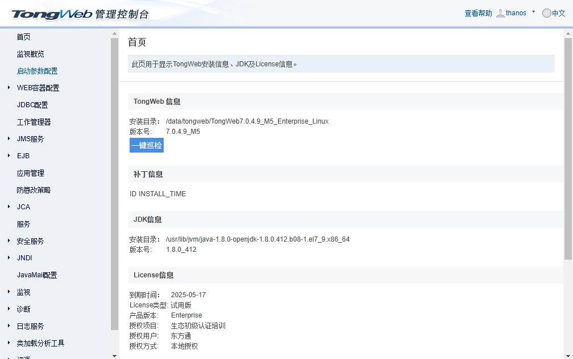The image size is (573, 359).
Task: Expand JCA tree arrow
Action: click(9, 206)
